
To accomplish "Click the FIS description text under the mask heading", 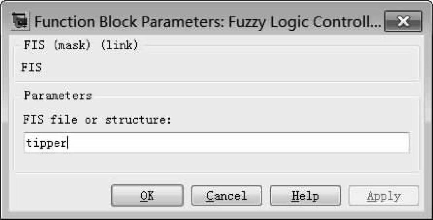I will point(31,67).
